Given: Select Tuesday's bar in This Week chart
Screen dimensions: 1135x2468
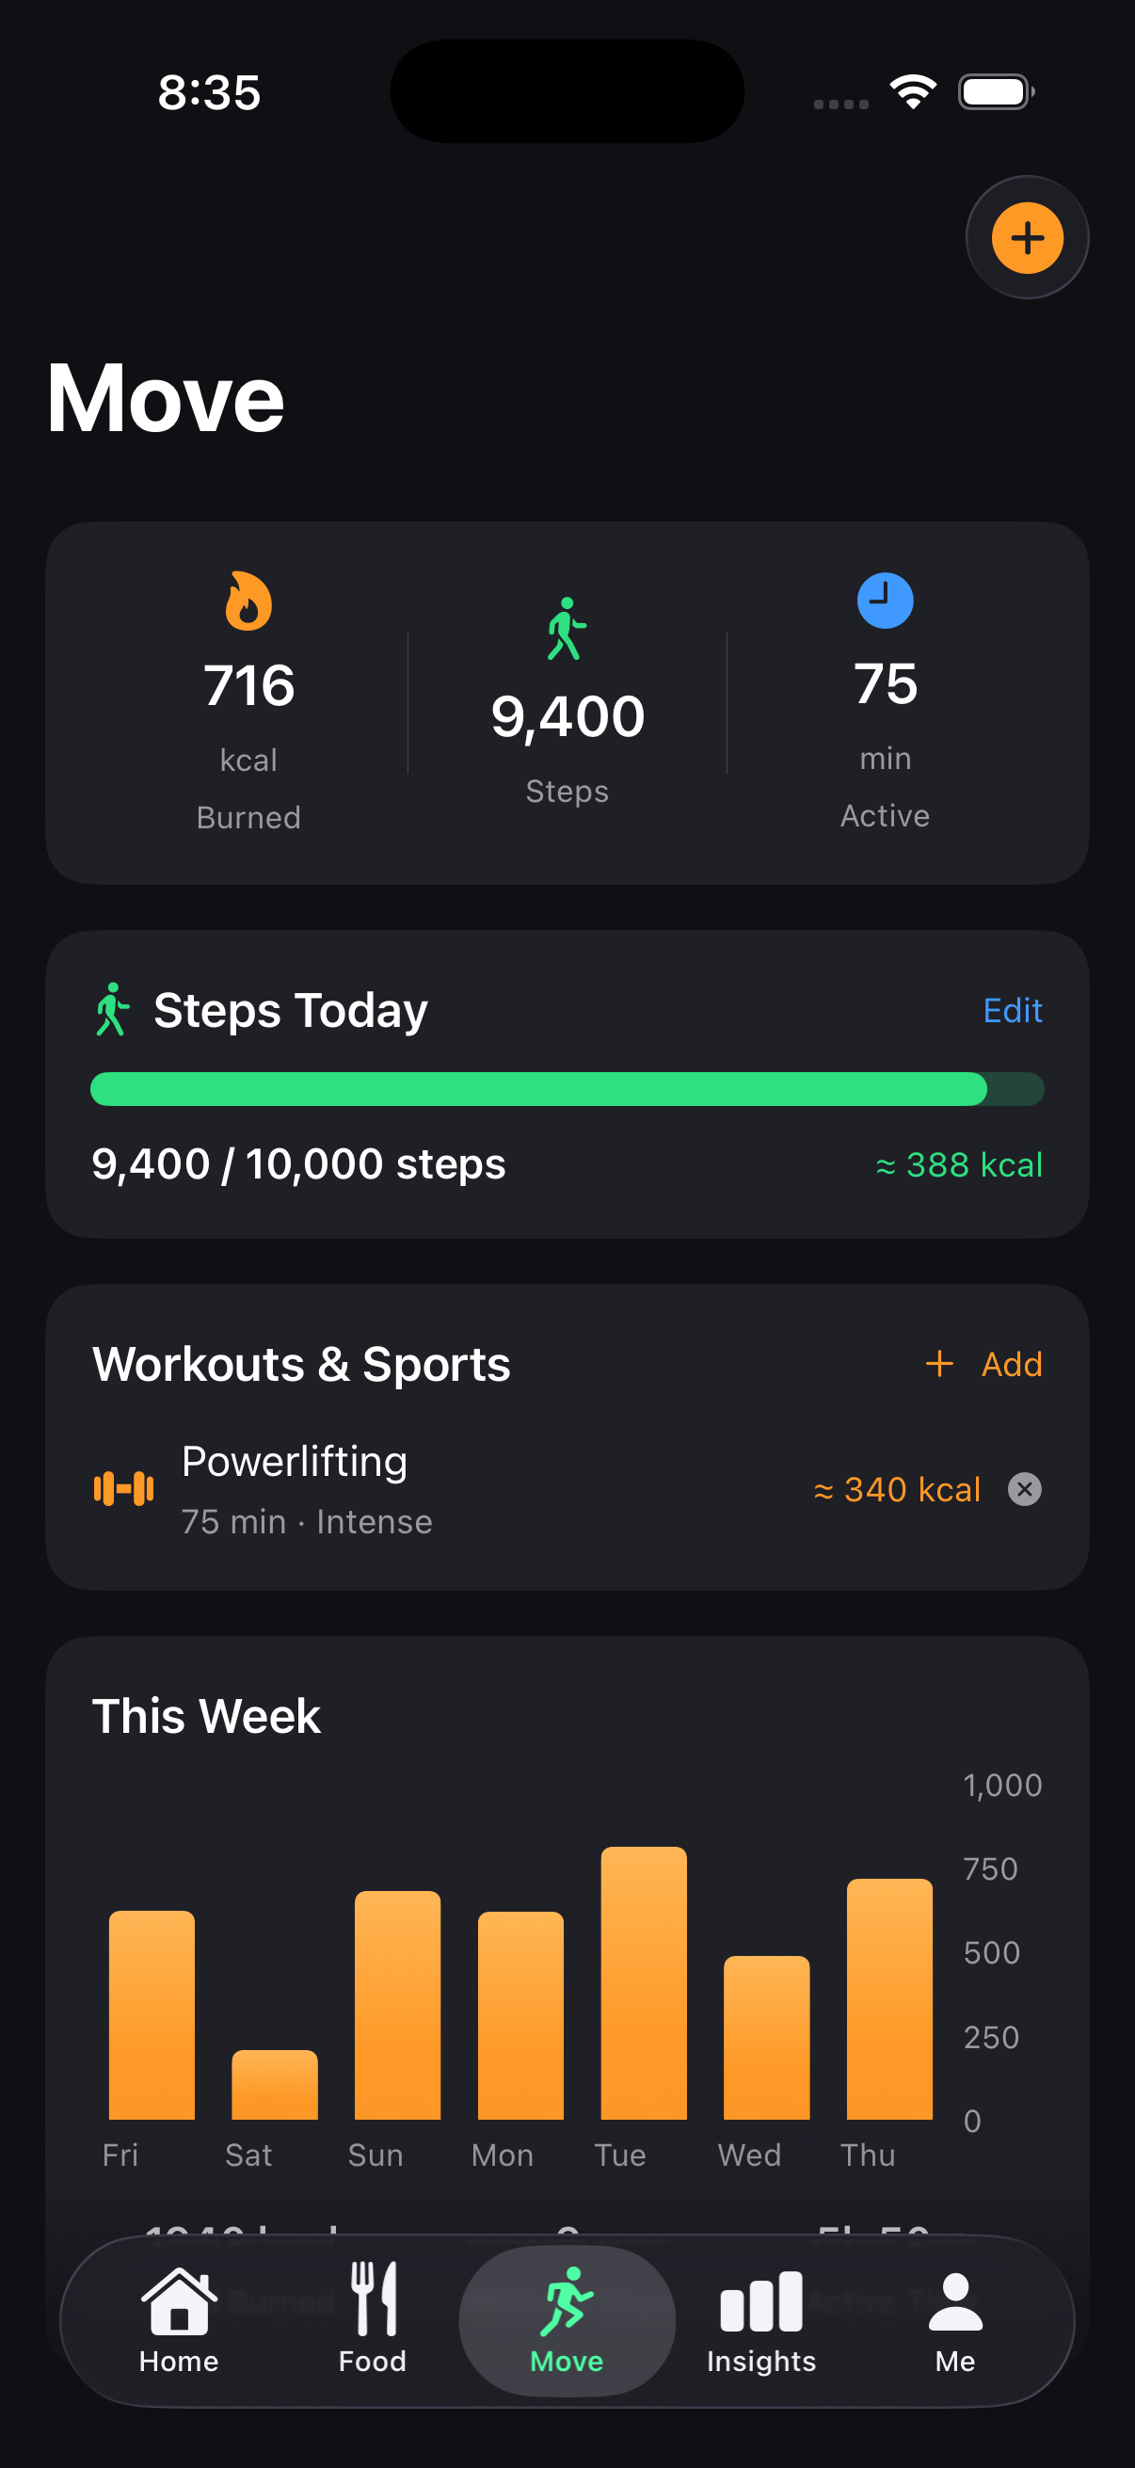Looking at the screenshot, I should (x=644, y=1983).
